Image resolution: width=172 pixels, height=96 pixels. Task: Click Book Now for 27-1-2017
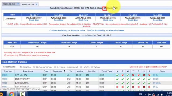(x=83, y=20)
